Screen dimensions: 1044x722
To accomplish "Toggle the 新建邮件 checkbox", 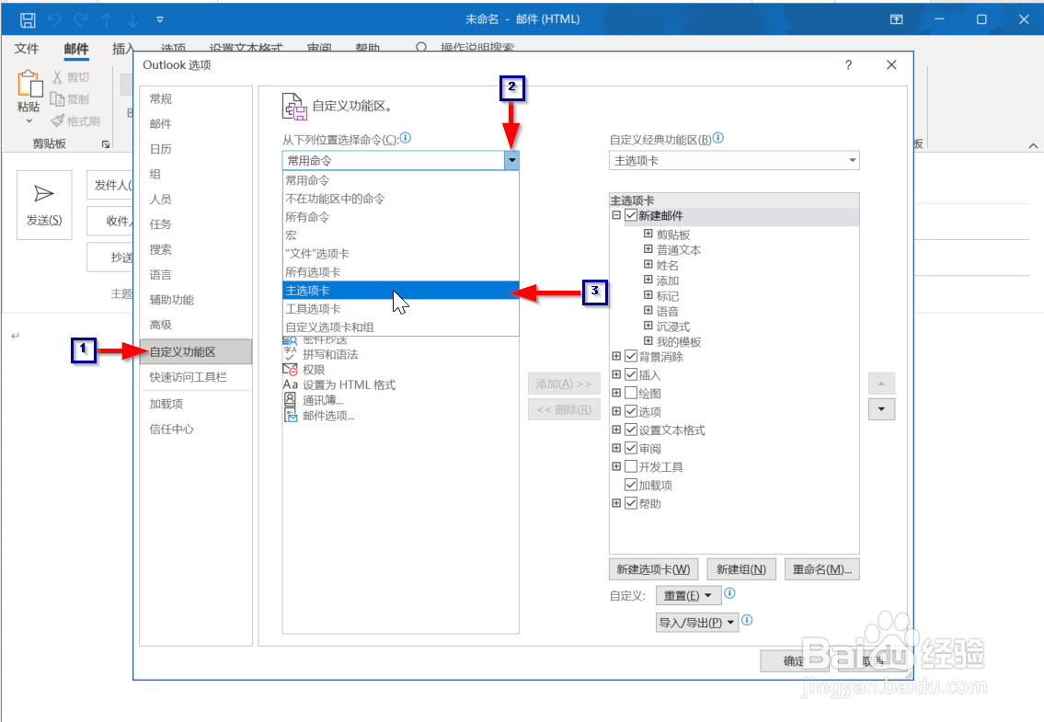I will [x=630, y=216].
